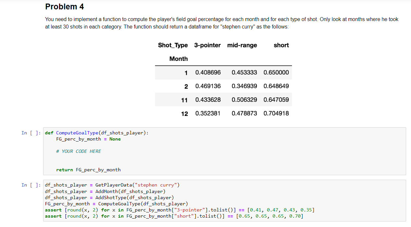The height and width of the screenshot is (227, 411).
Task: Click month index 2 in the table
Action: 186,86
